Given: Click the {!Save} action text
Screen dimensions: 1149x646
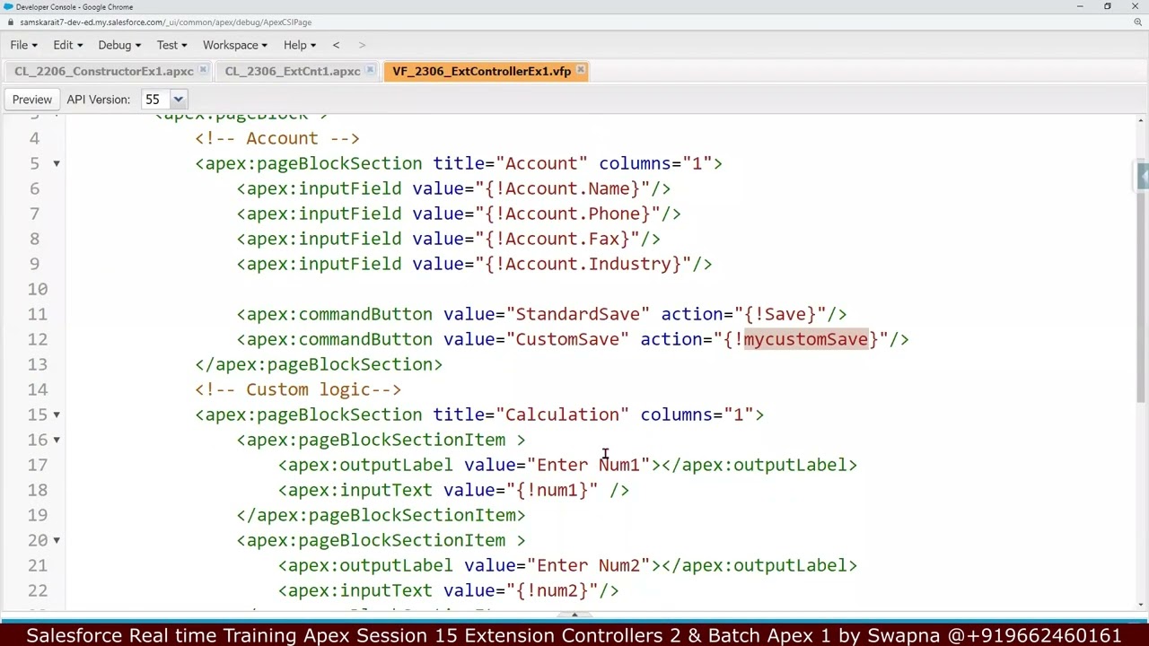Looking at the screenshot, I should 779,314.
